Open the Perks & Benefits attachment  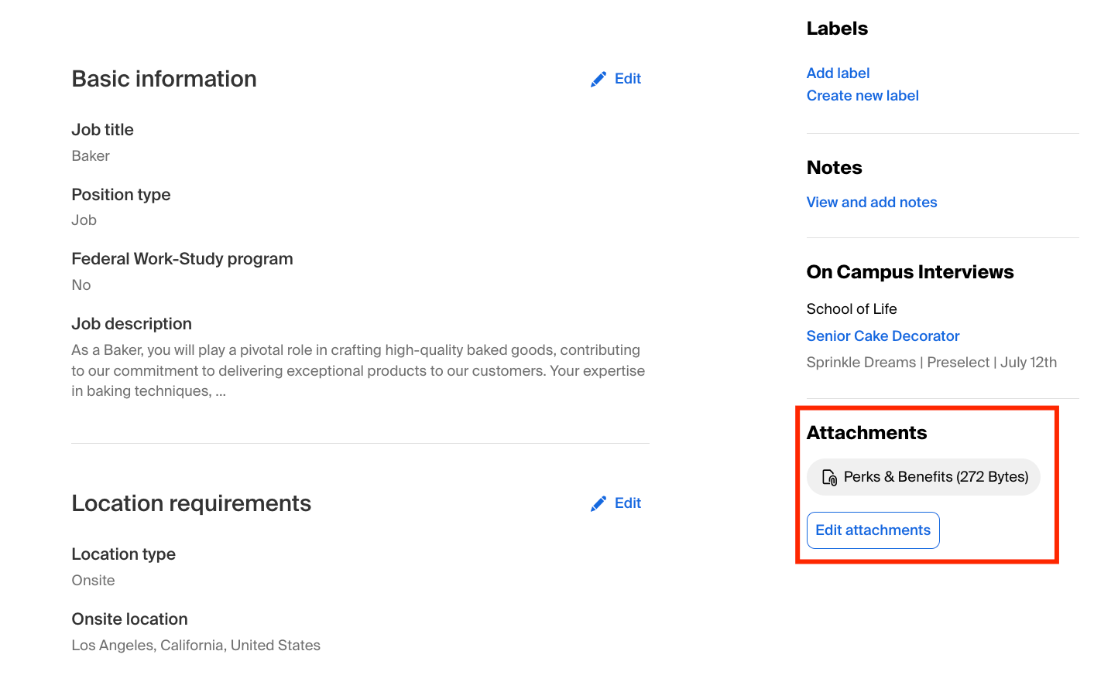pyautogui.click(x=935, y=477)
